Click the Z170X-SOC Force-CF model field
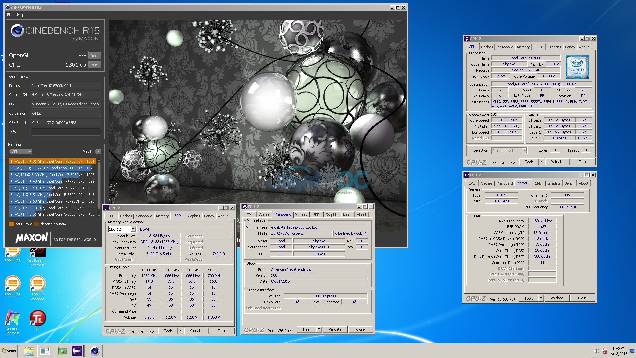This screenshot has height=358, width=636. [301, 233]
